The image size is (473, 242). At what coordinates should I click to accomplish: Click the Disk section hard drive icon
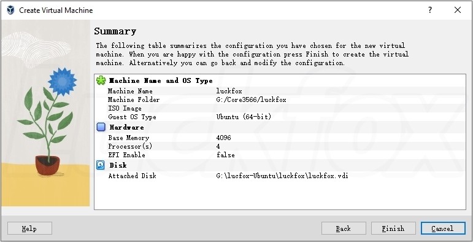(x=101, y=165)
